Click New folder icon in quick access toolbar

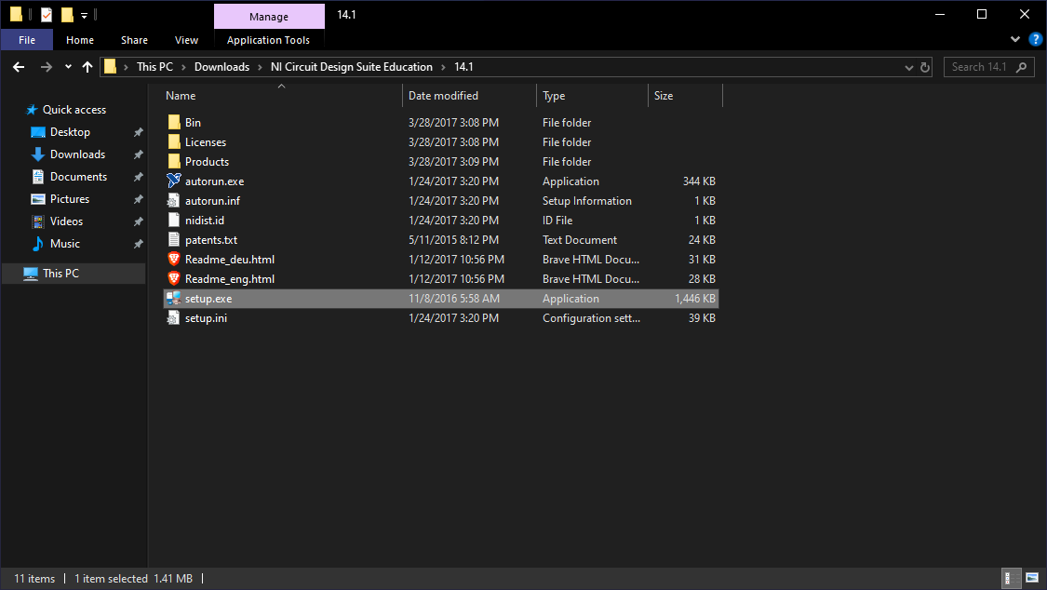67,15
